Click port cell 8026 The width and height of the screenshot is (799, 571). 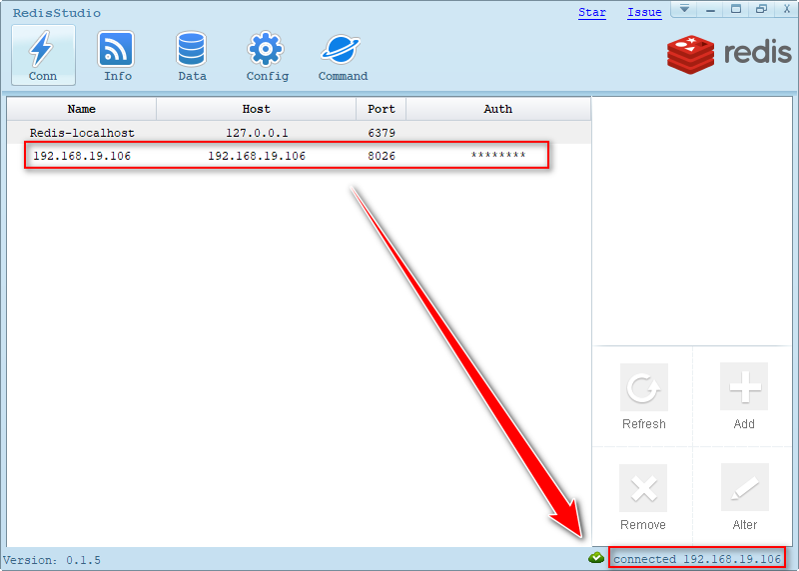(382, 156)
